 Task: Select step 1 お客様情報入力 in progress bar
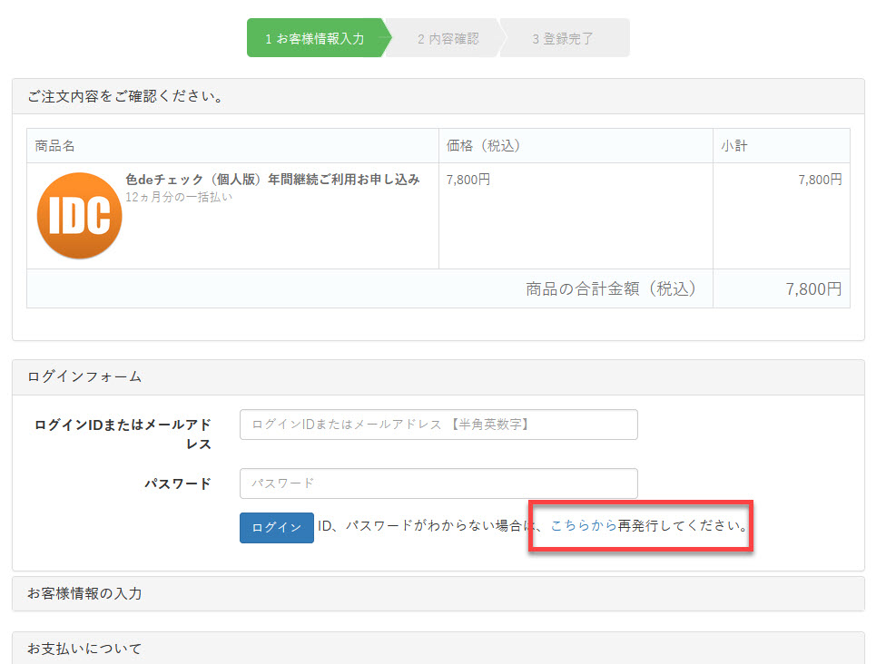(314, 39)
